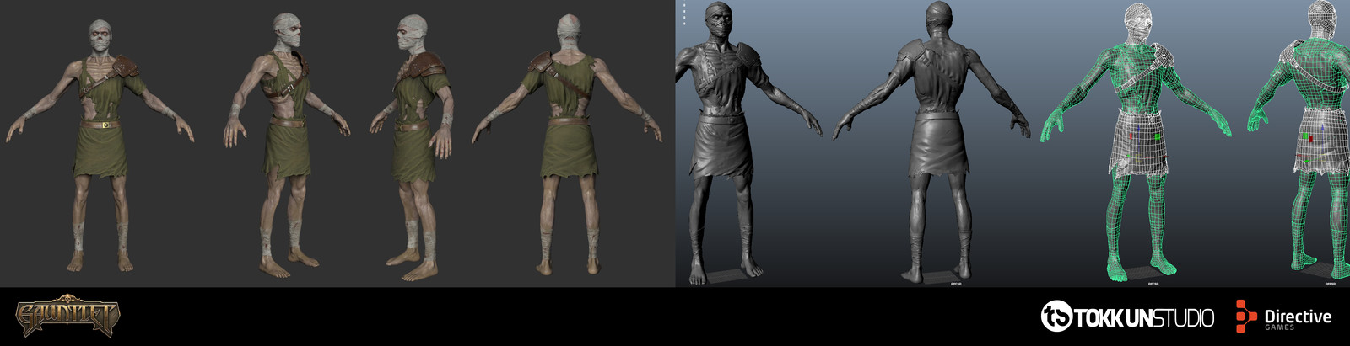The image size is (1350, 346).
Task: Click the Directive Games red logo mark
Action: point(1245,317)
